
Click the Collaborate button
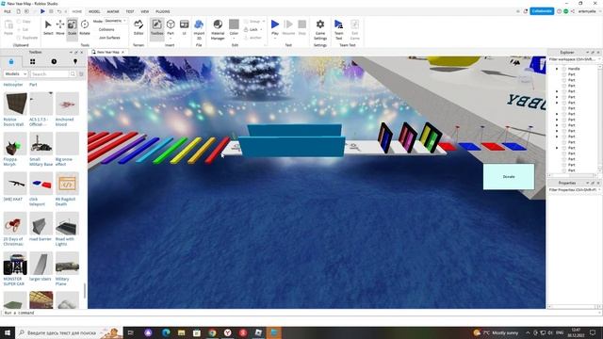click(542, 11)
